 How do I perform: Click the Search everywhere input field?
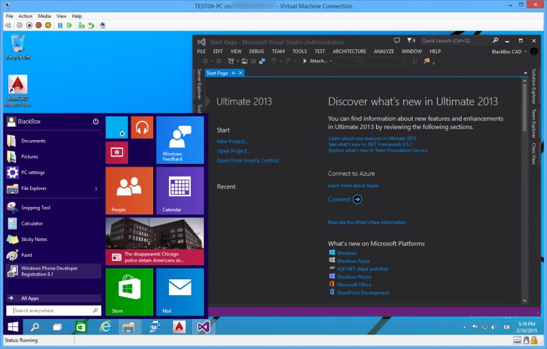53,310
